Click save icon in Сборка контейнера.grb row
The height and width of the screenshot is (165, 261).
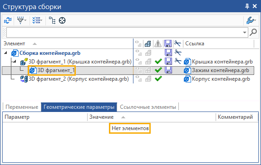(168, 53)
